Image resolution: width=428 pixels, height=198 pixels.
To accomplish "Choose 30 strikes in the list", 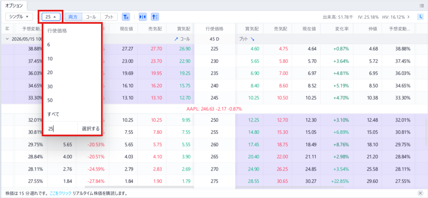I will click(x=72, y=86).
